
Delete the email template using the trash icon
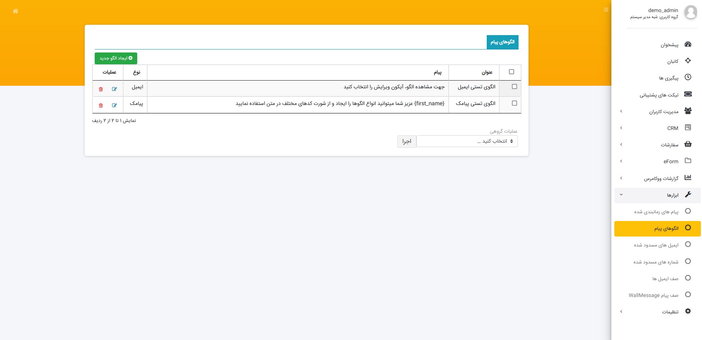pos(101,89)
